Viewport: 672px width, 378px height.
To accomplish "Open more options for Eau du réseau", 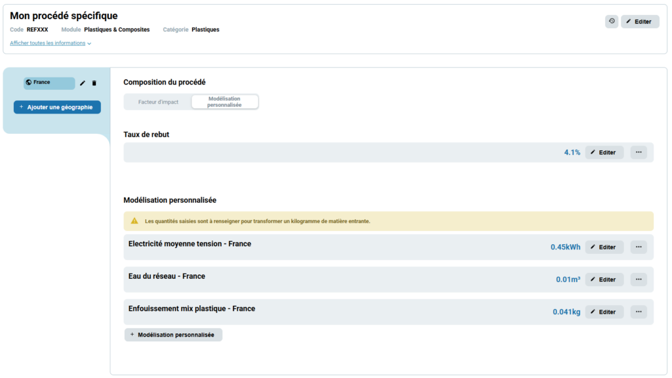I will click(x=639, y=280).
